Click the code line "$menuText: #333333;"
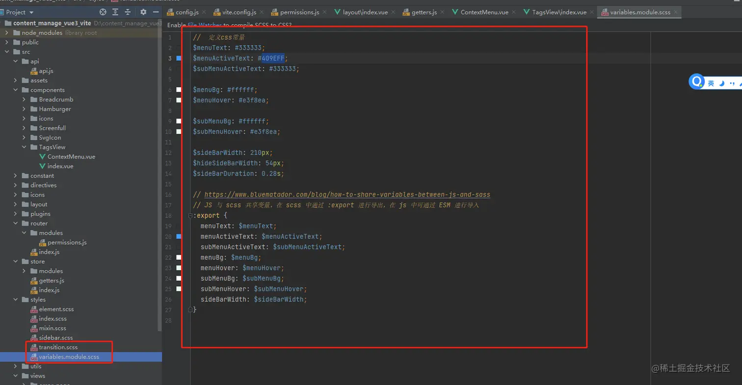 pos(229,48)
